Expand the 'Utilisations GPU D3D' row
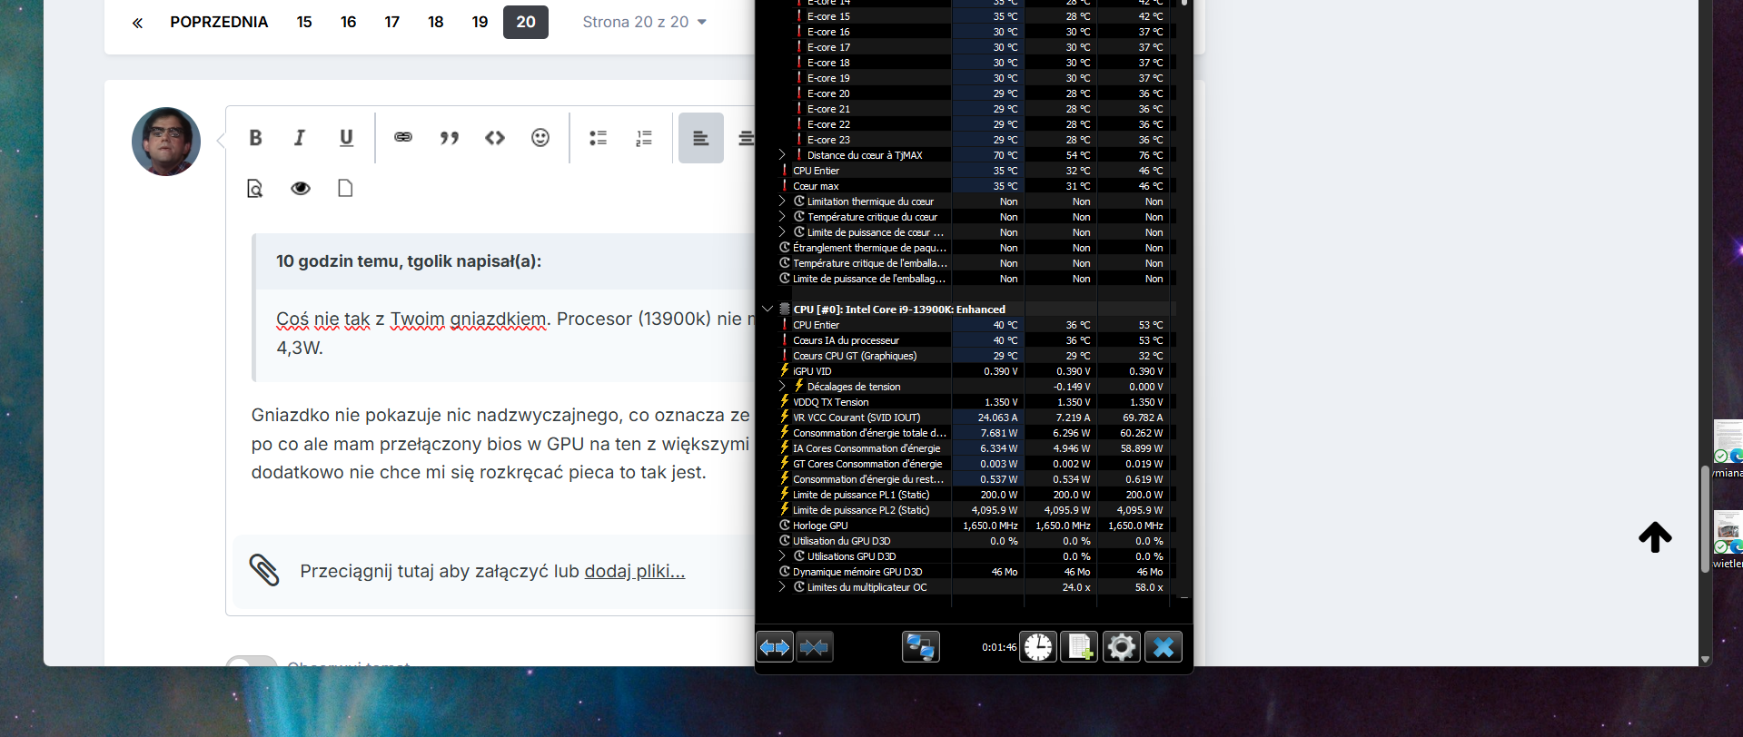Viewport: 1743px width, 737px height. click(782, 556)
